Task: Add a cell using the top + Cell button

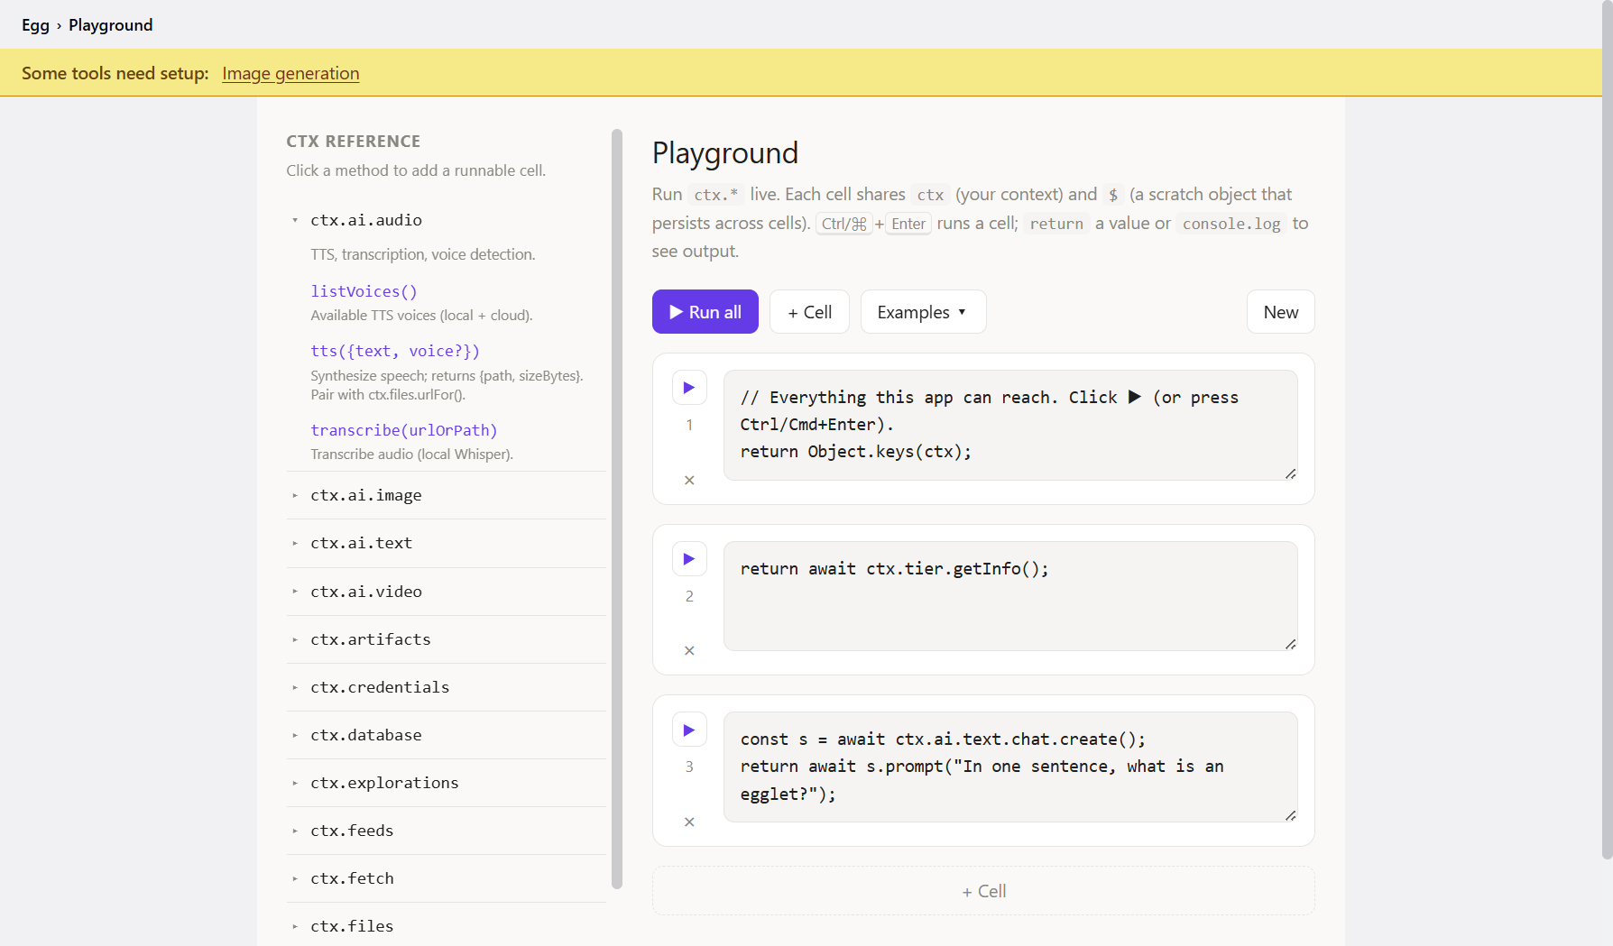Action: tap(809, 312)
